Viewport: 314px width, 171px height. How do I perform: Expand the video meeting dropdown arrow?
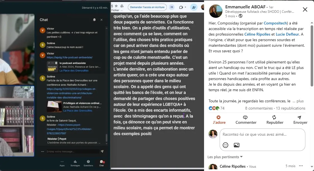tap(185, 7)
